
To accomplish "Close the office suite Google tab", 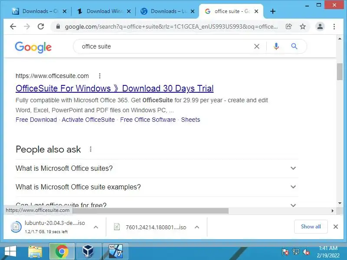I will [x=256, y=11].
